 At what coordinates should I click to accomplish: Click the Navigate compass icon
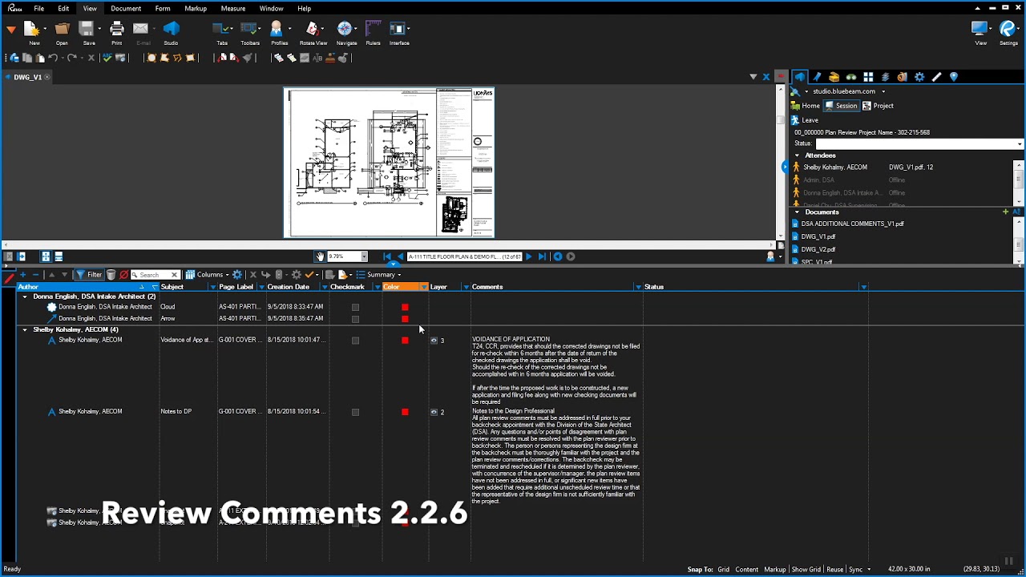click(345, 30)
